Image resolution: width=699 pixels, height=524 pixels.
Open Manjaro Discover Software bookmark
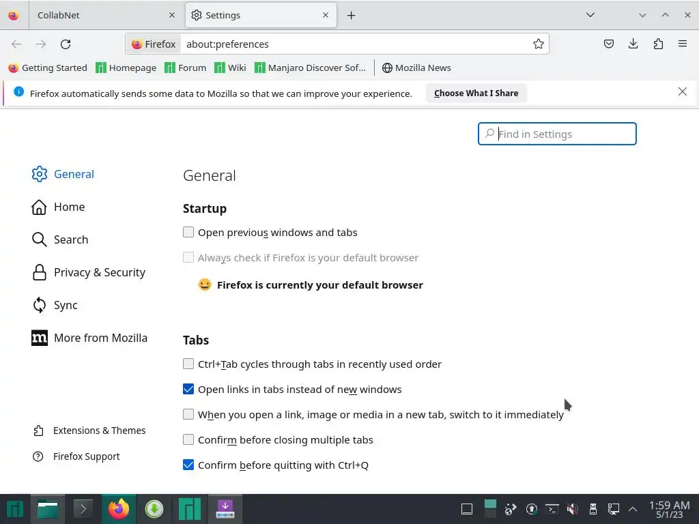[310, 68]
